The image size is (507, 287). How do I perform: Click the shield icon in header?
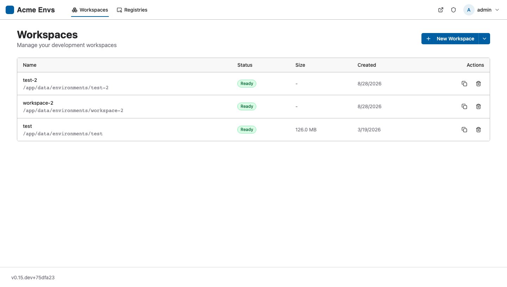click(453, 10)
